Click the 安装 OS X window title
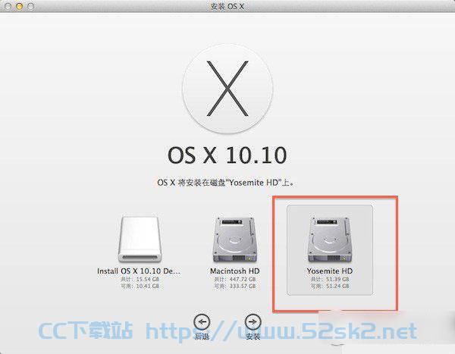Viewport: 455px width, 354px height. click(x=227, y=6)
